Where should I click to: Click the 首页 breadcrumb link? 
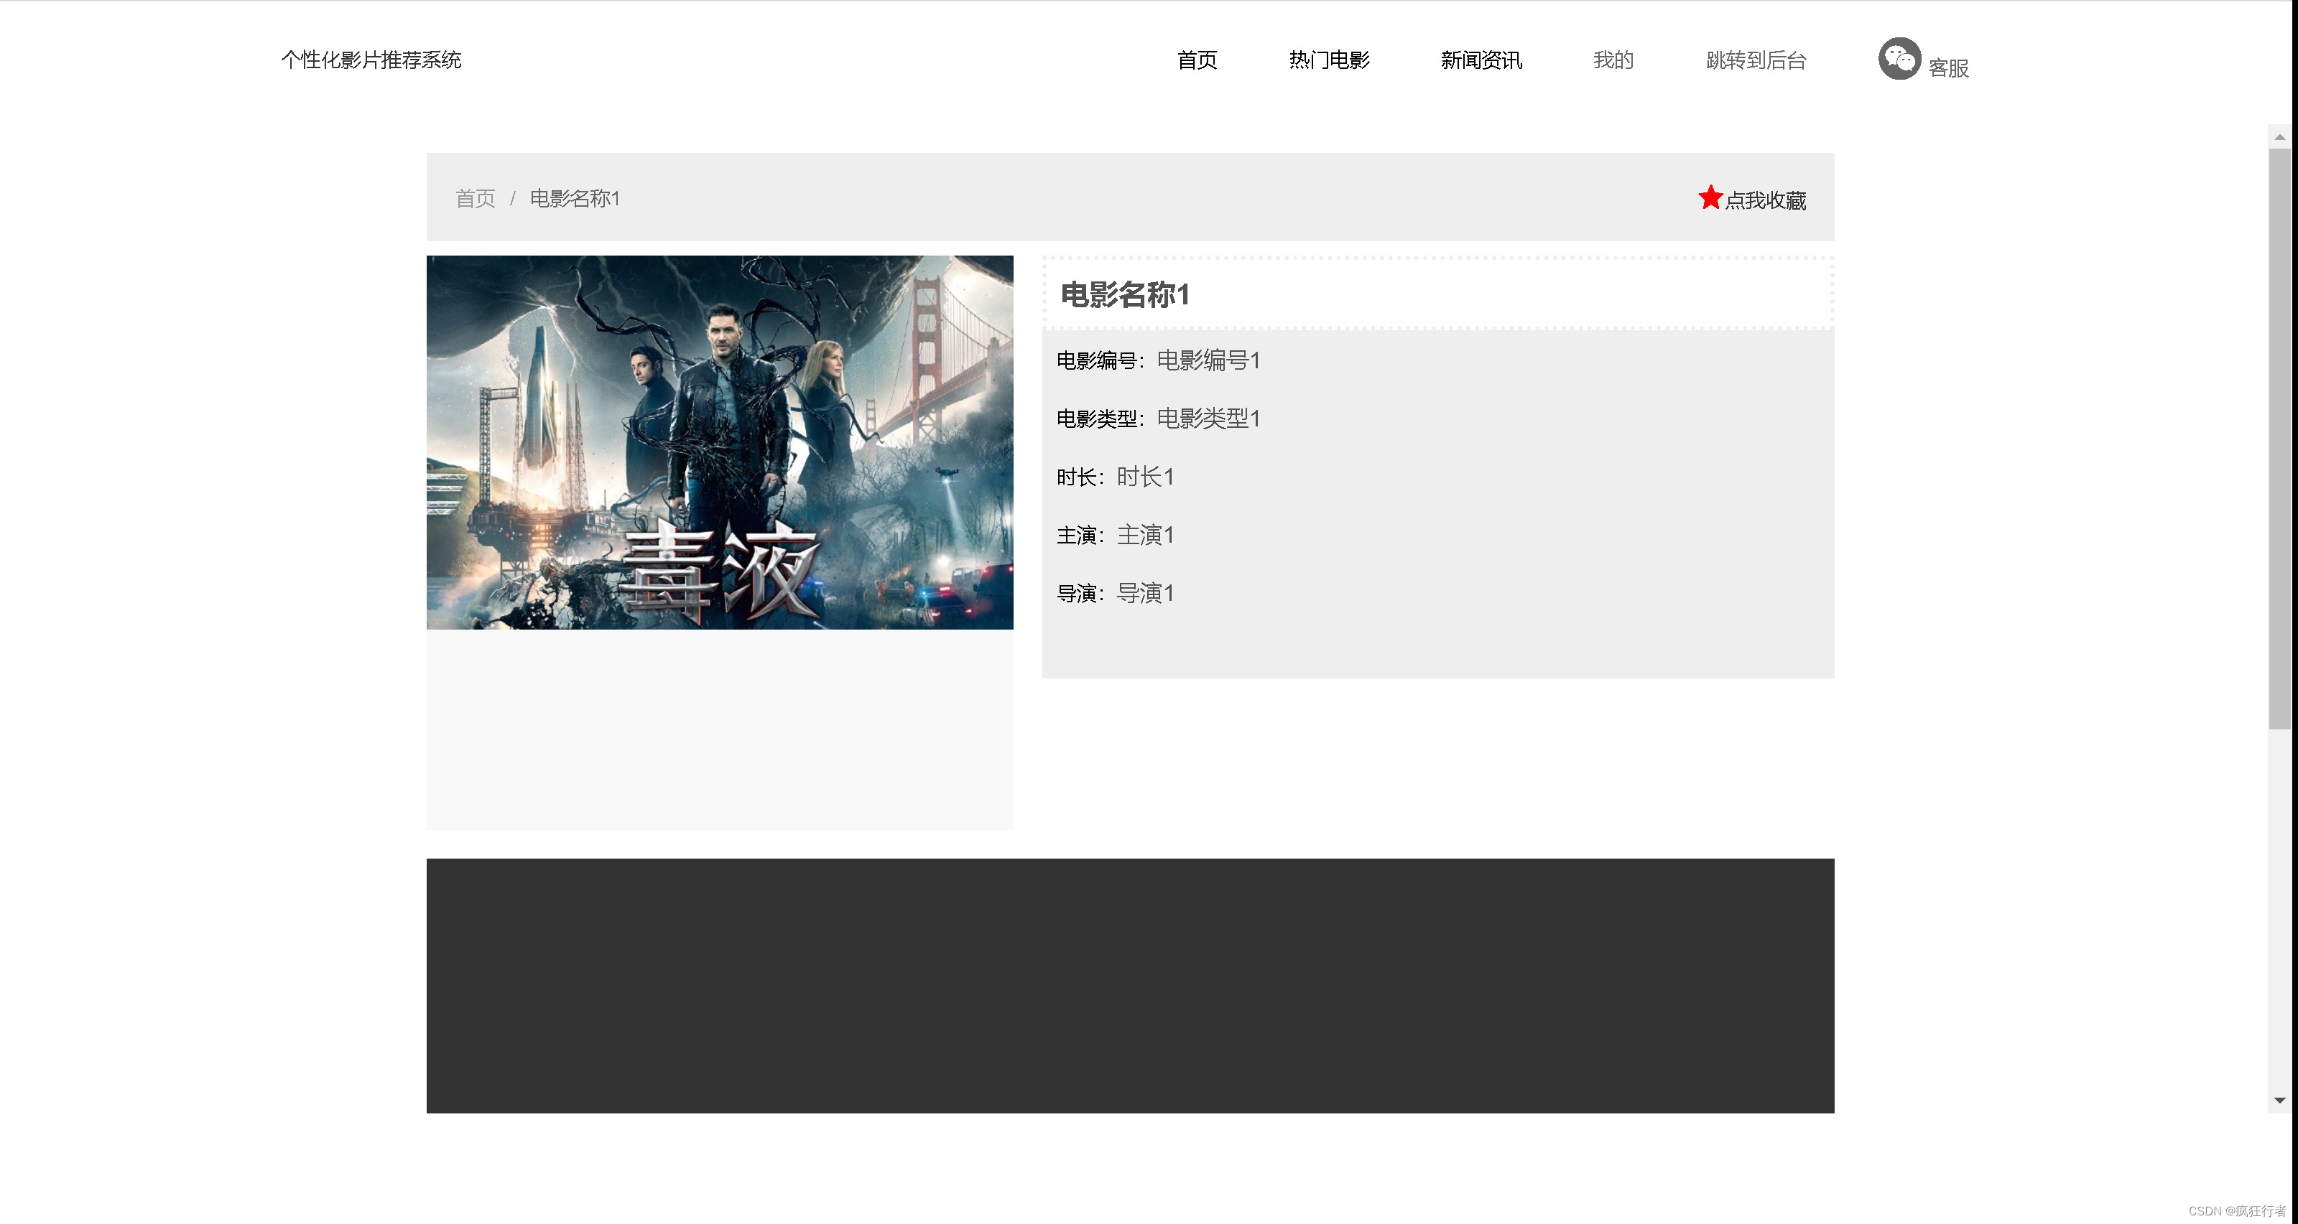[x=475, y=199]
